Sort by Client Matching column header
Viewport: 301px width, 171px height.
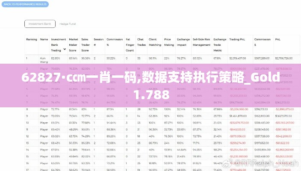(155, 42)
